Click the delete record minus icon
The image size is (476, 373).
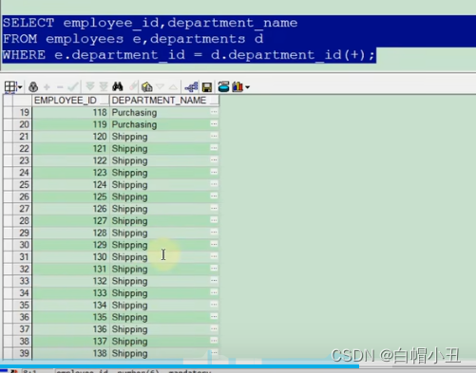60,86
